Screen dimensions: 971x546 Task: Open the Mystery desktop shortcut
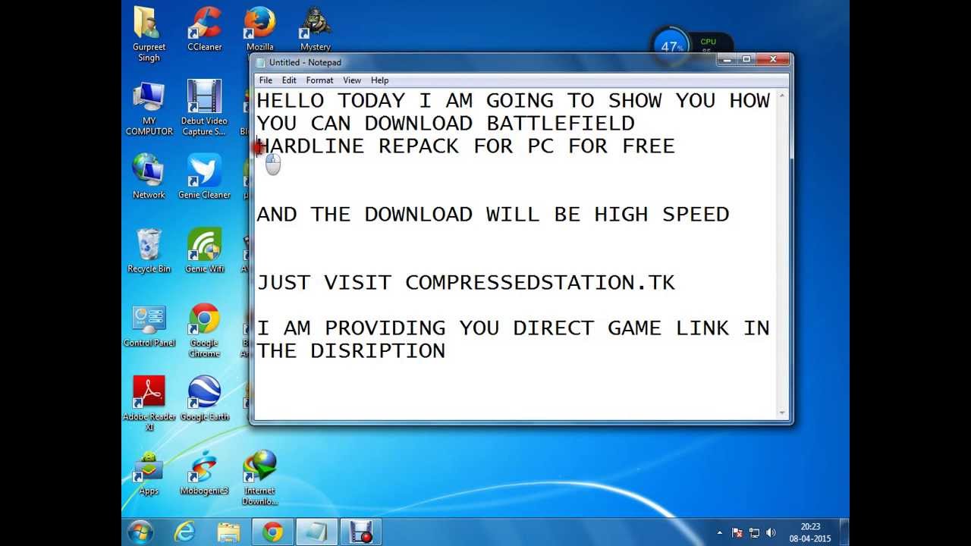(315, 29)
